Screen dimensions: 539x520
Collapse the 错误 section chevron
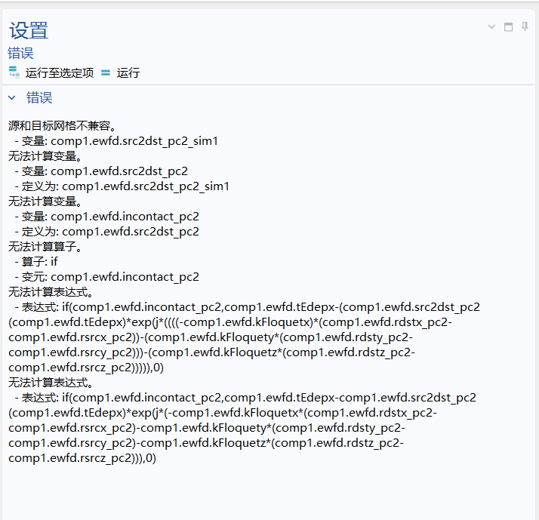pos(11,98)
